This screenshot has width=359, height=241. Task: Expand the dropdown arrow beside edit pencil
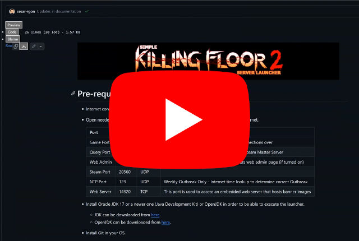tap(41, 47)
